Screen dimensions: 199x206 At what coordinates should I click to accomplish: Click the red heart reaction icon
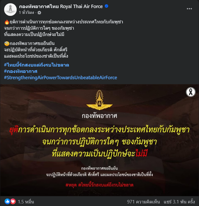pyautogui.click(x=13, y=201)
